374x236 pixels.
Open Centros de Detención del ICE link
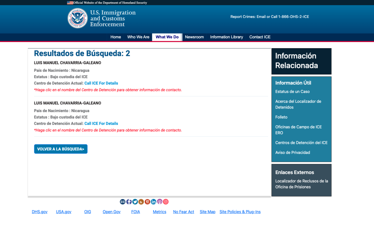[301, 143]
